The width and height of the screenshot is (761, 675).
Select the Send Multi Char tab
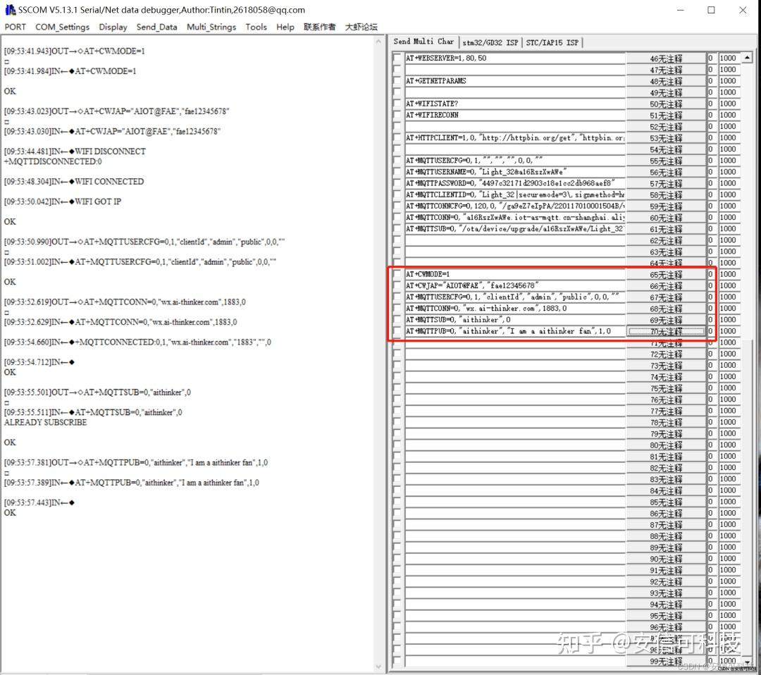point(423,42)
